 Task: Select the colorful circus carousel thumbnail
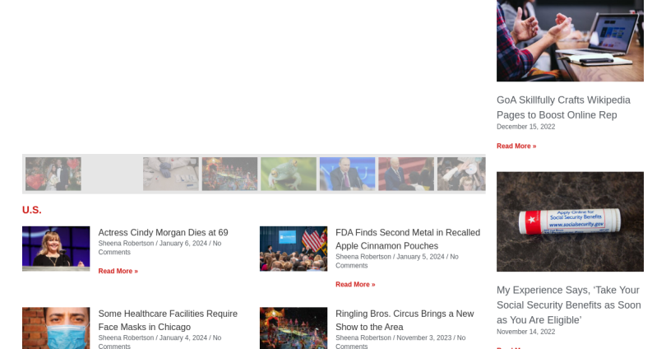229,174
